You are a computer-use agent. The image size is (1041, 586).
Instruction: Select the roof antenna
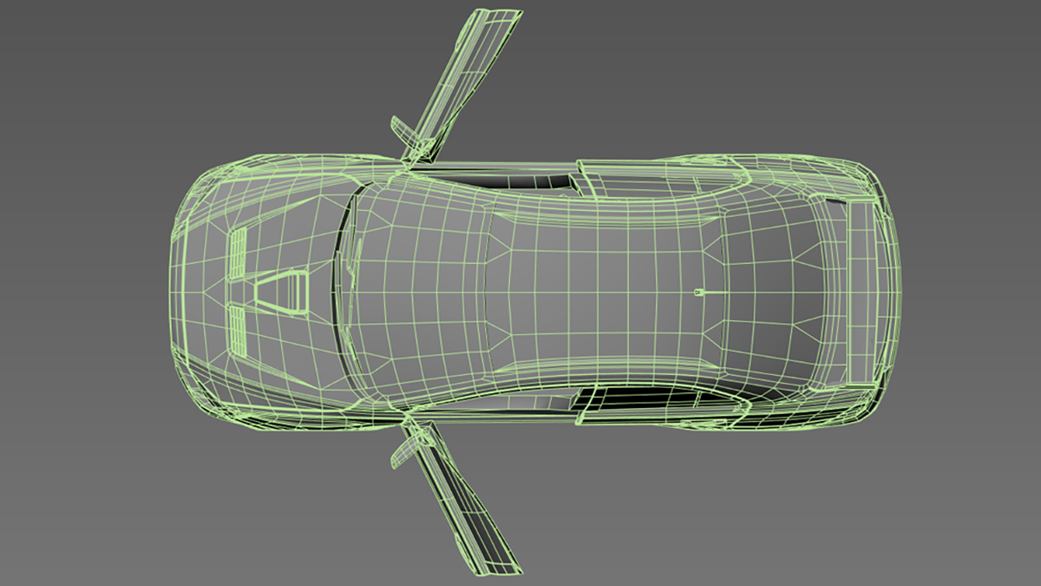pos(701,293)
